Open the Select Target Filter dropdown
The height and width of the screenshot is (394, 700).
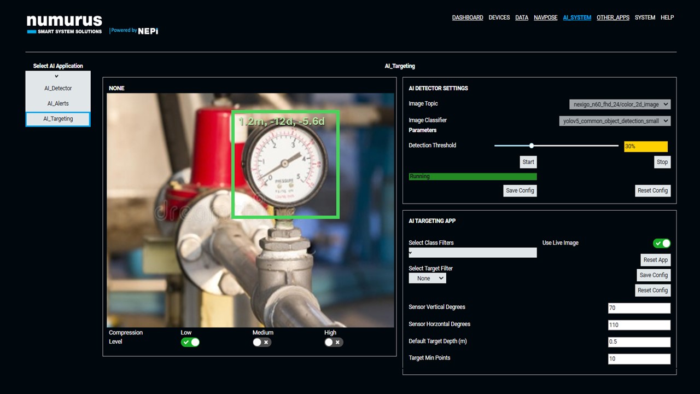tap(427, 278)
